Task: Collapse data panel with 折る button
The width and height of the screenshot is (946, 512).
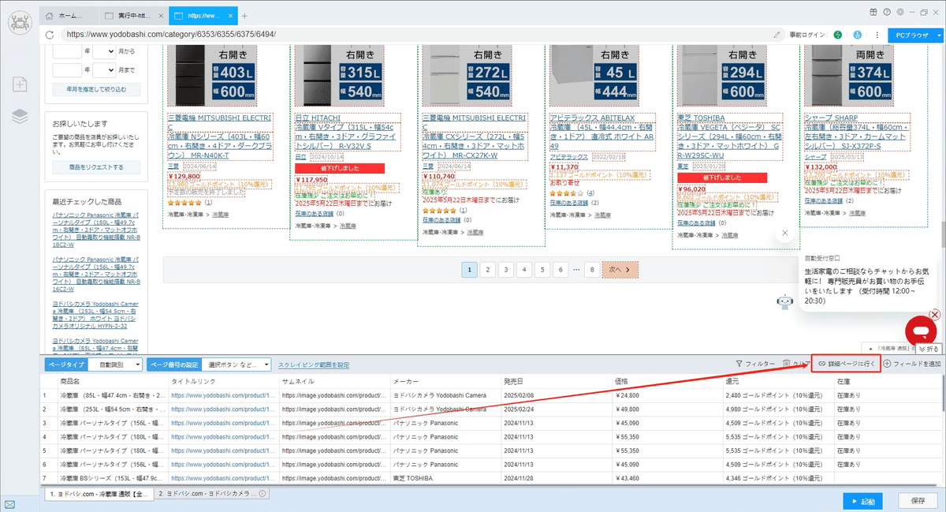Action: [x=929, y=348]
